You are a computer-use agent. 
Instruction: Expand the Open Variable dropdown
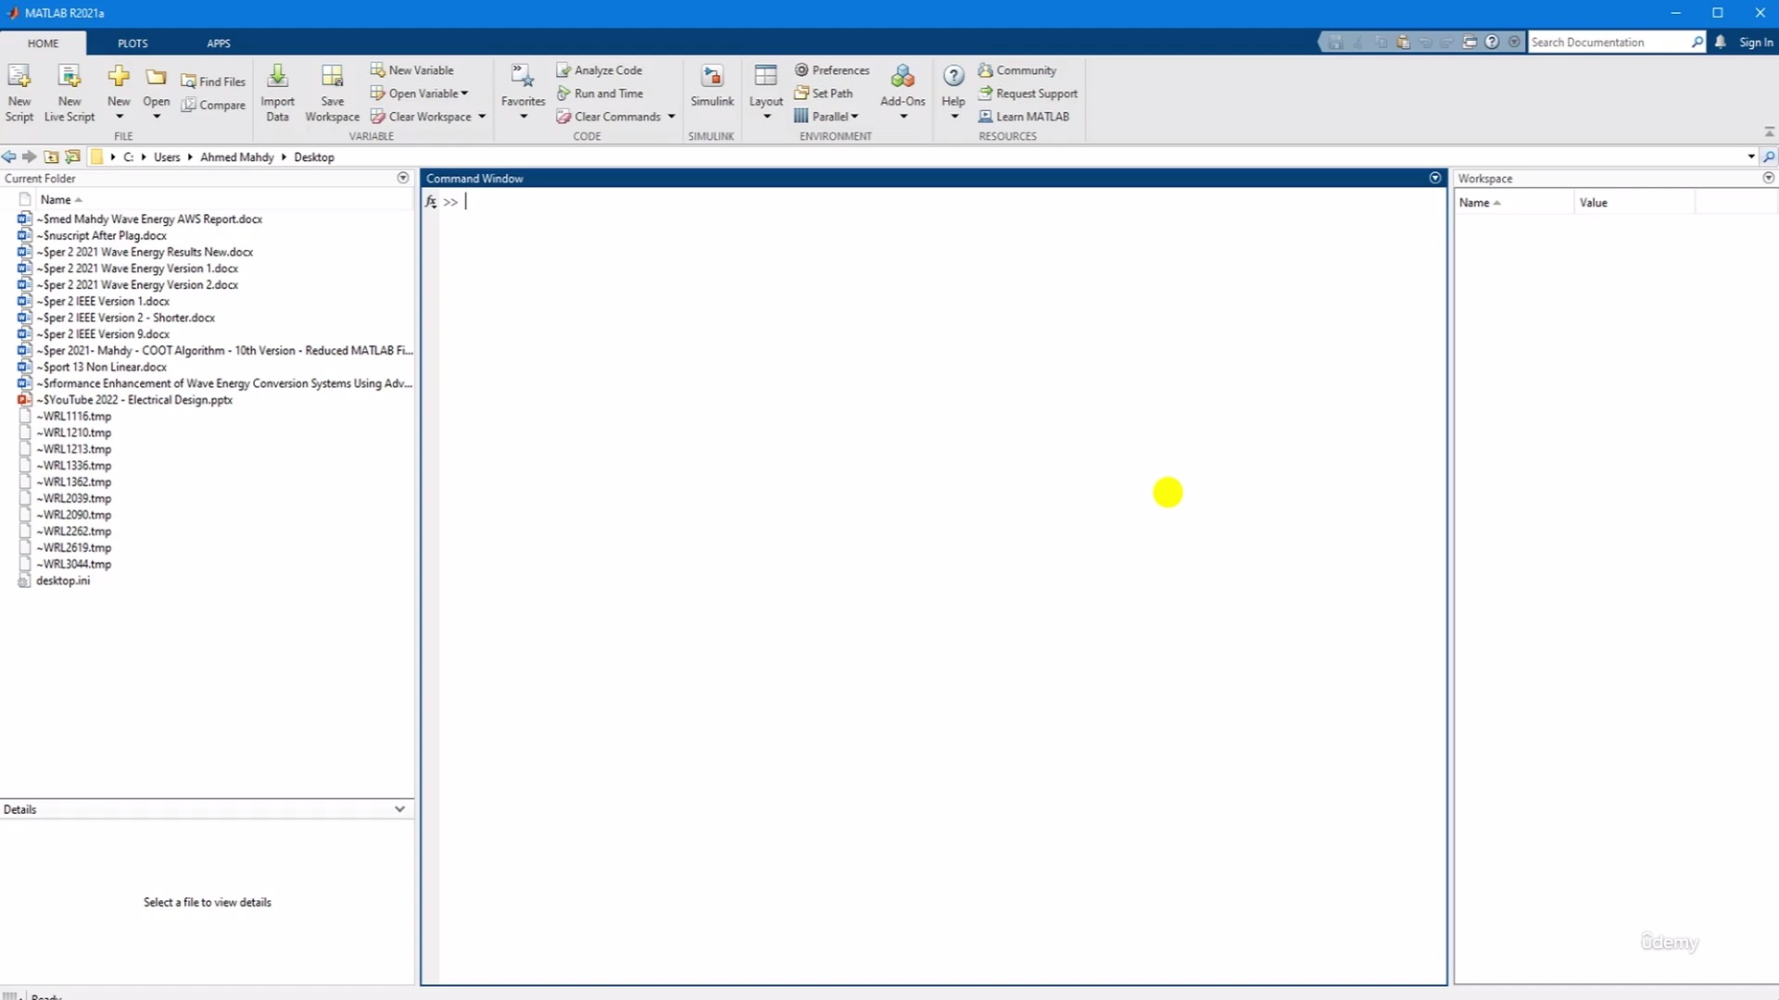pos(464,94)
